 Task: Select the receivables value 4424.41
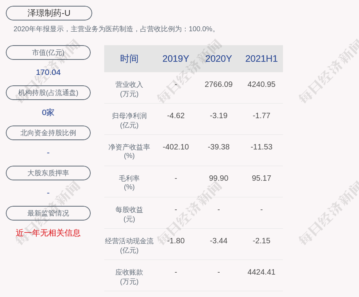click(x=261, y=272)
